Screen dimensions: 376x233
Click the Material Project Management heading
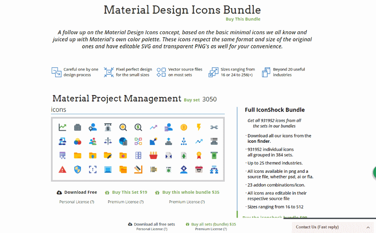click(117, 99)
